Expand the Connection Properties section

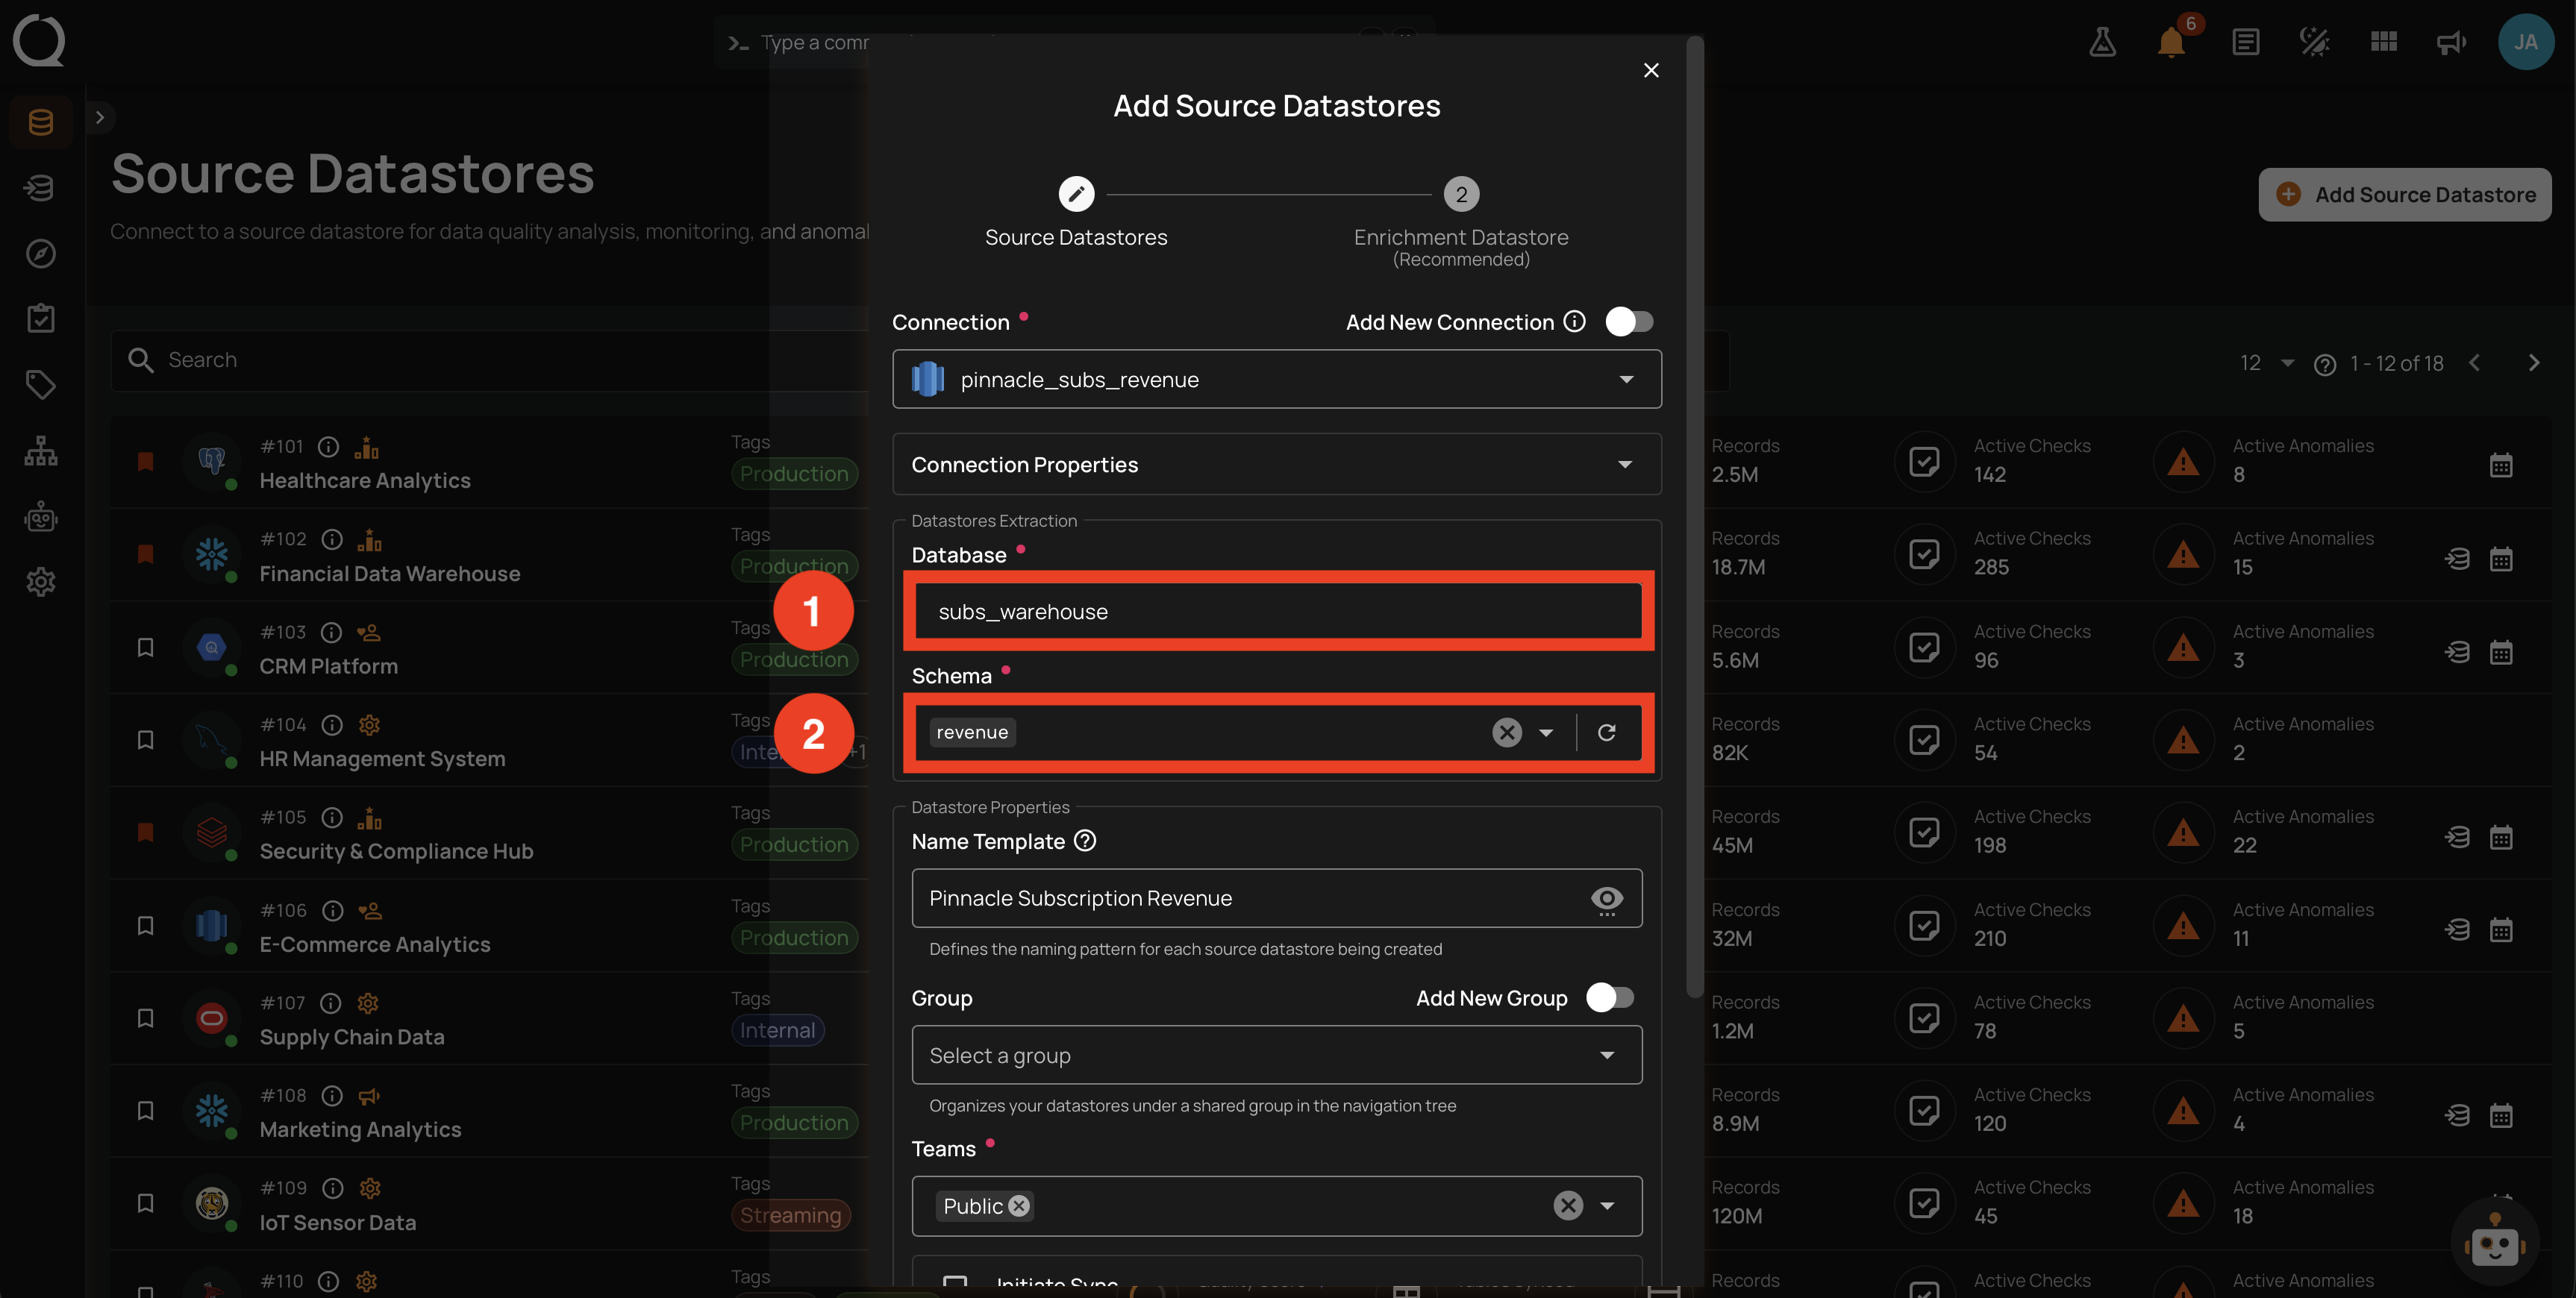pyautogui.click(x=1276, y=464)
